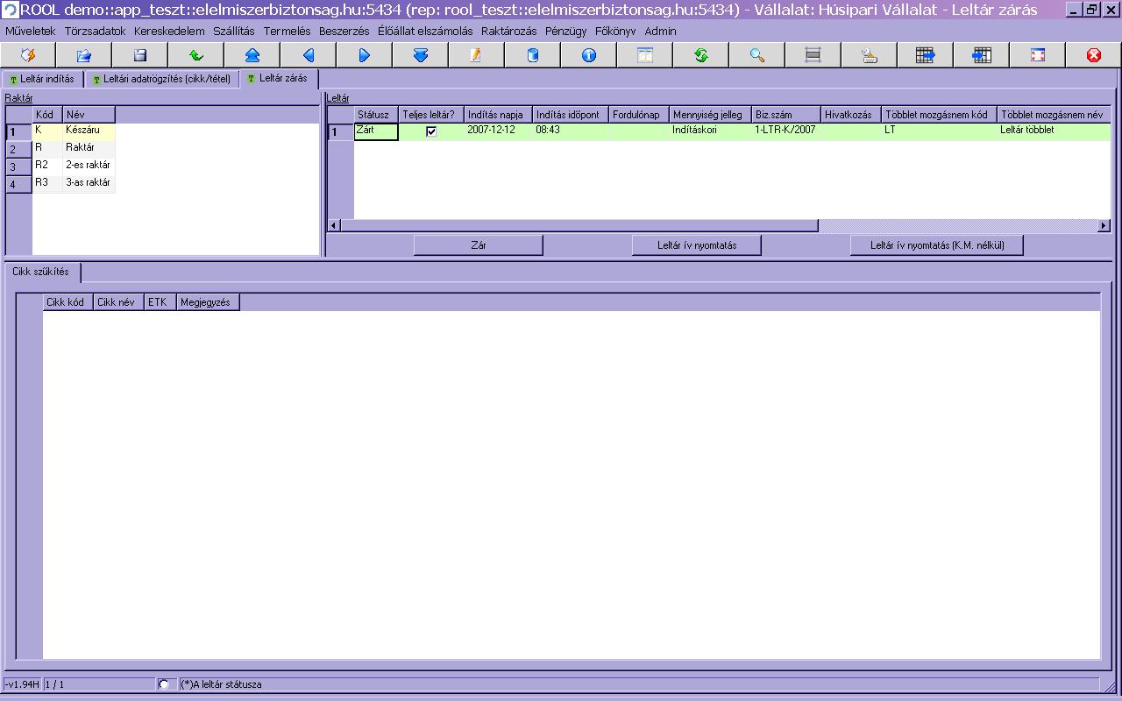Open the Raktározás menu
This screenshot has width=1122, height=701.
point(508,31)
